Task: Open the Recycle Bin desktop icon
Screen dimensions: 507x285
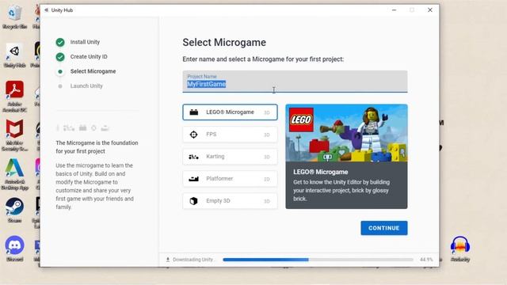Action: (x=14, y=17)
